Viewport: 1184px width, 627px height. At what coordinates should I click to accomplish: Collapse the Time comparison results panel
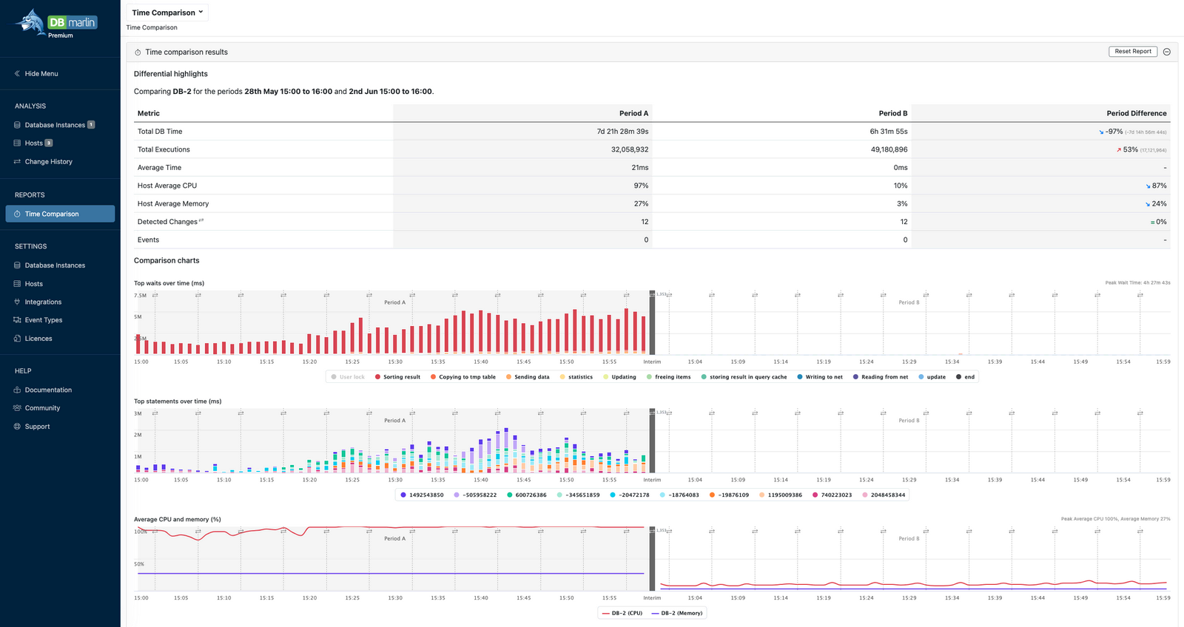click(1167, 52)
